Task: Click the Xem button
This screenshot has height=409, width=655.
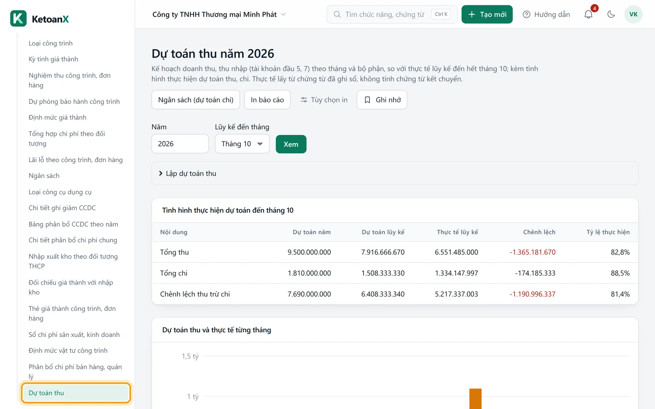Action: pos(291,144)
